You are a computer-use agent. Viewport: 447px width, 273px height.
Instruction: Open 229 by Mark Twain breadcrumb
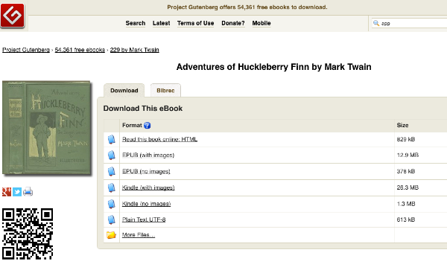coord(135,50)
